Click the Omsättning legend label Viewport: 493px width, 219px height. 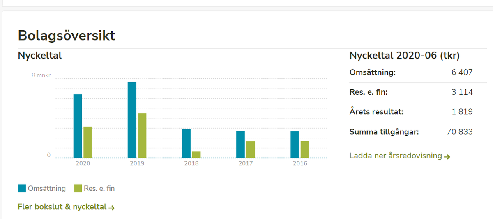click(47, 188)
